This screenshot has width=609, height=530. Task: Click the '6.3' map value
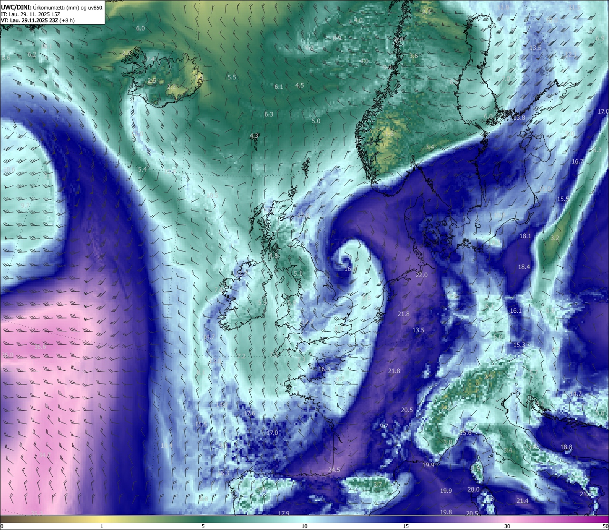point(269,115)
